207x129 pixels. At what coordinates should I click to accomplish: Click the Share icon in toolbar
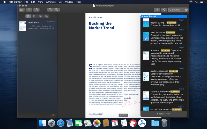coord(36,10)
